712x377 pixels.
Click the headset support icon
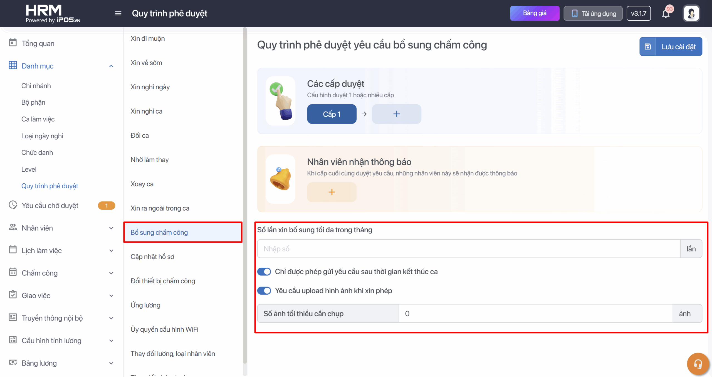(698, 364)
